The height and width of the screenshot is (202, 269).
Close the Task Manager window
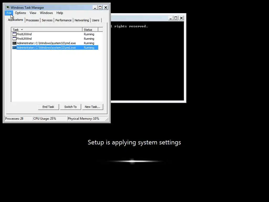tap(106, 8)
